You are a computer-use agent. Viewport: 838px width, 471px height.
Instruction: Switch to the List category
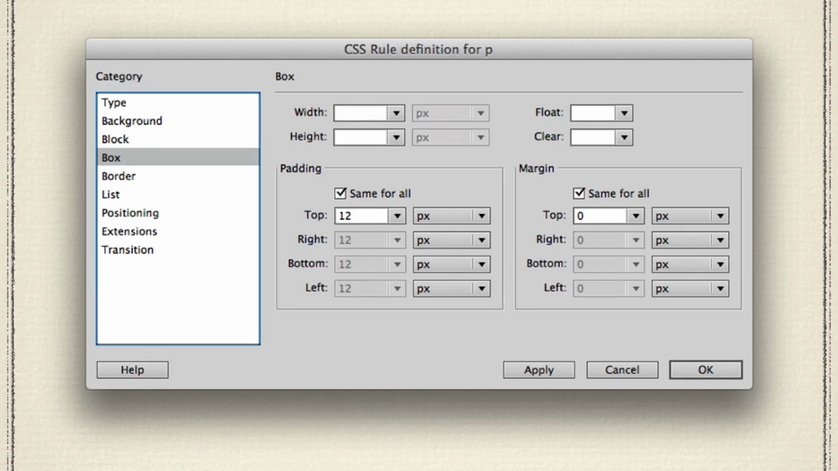pyautogui.click(x=110, y=194)
